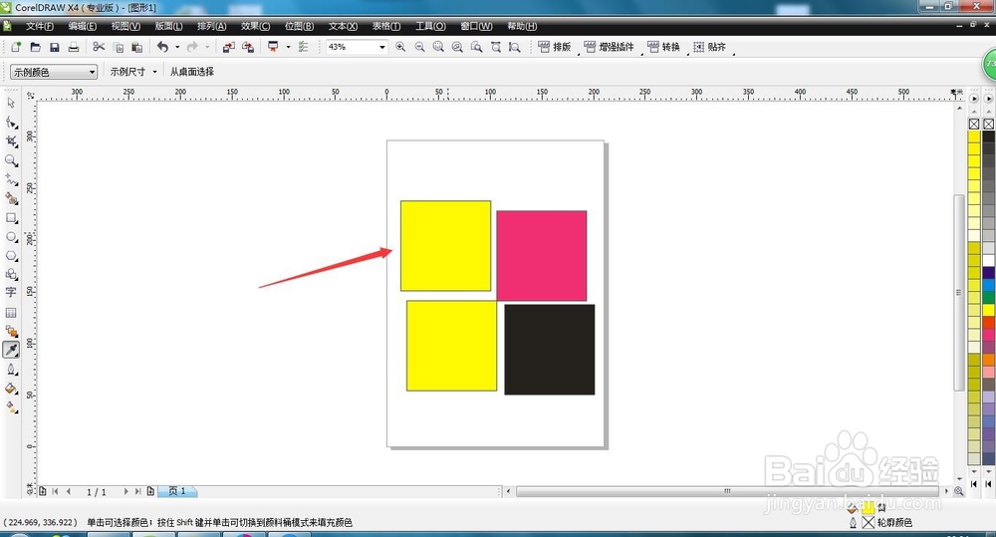Select the Eyedropper tool
Screen dimensions: 996x537
[x=11, y=350]
